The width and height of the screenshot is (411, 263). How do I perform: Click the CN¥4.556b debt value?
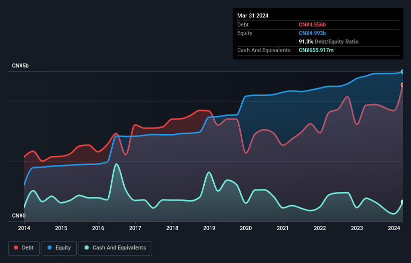coord(312,24)
